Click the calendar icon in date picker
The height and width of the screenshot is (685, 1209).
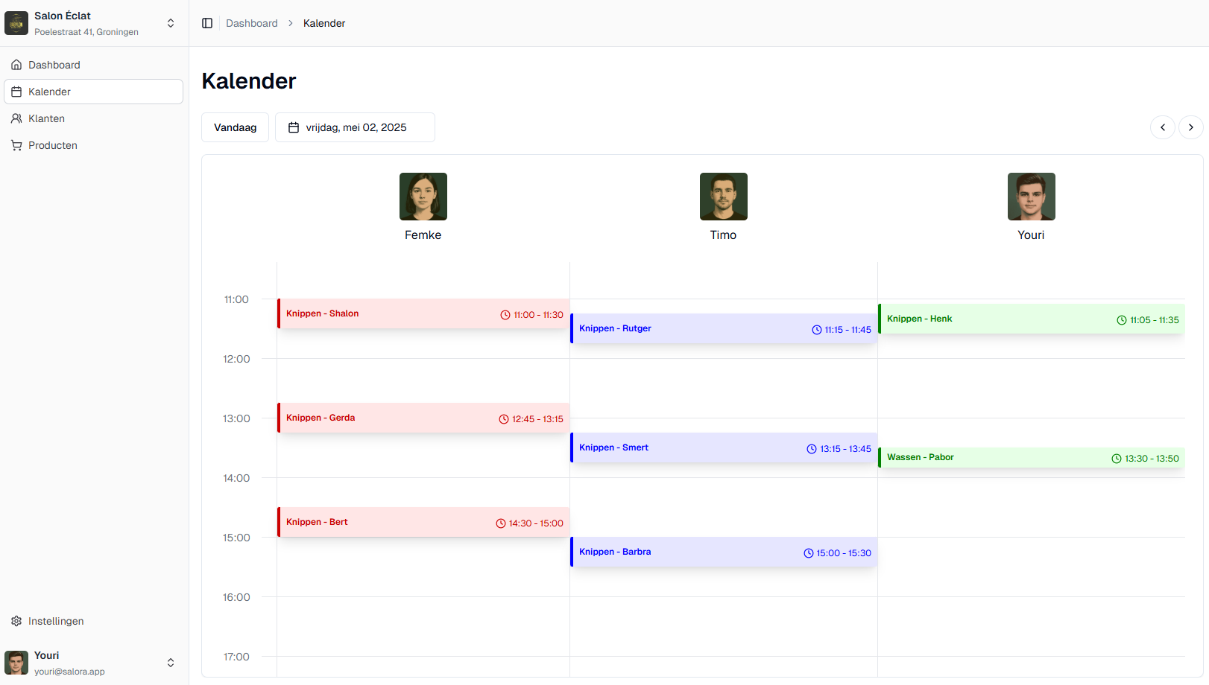(x=294, y=127)
